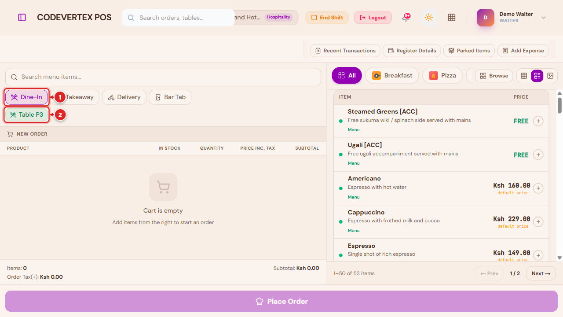The height and width of the screenshot is (317, 563).
Task: Show All menu categories
Action: pos(347,75)
